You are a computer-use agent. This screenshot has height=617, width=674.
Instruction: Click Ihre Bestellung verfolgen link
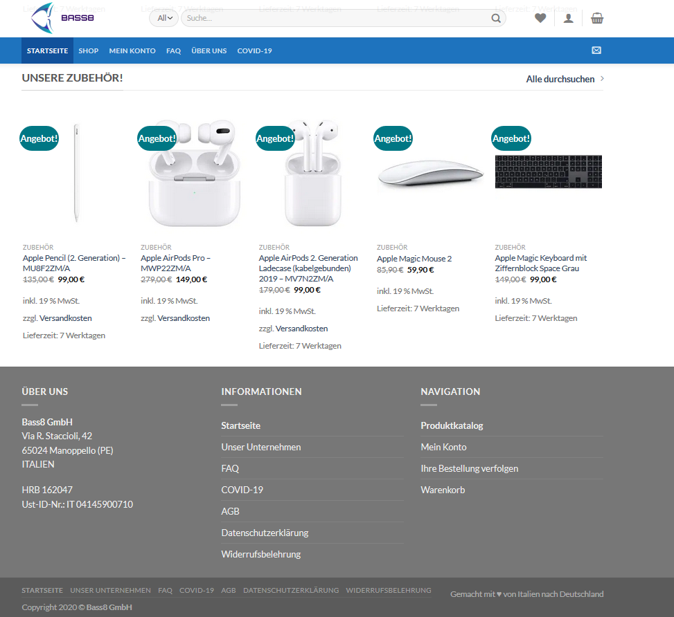pyautogui.click(x=470, y=468)
